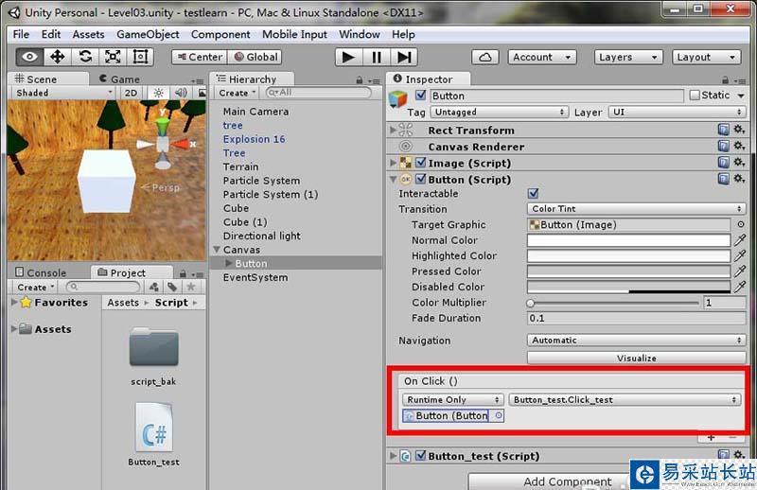Toggle 2D scene view mode
Screen dimensions: 757x490
point(131,93)
